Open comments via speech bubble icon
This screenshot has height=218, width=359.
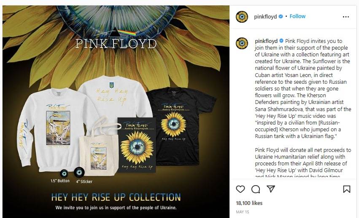256,189
